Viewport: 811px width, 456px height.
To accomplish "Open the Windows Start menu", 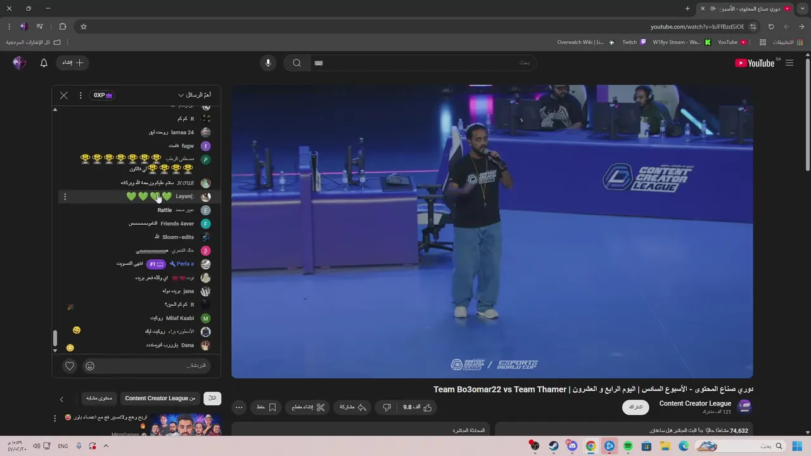I will [x=796, y=446].
